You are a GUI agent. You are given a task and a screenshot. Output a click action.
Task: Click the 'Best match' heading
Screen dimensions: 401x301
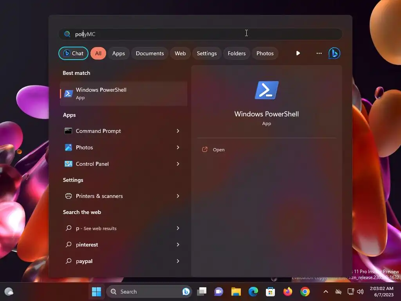(76, 73)
